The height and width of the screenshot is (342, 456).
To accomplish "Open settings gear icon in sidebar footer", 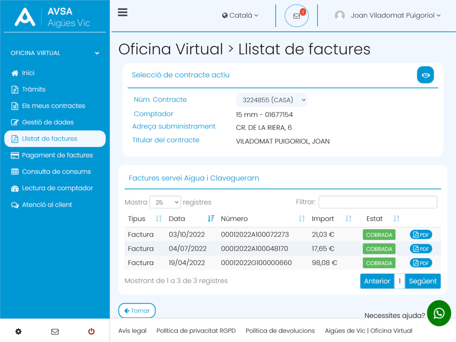I will click(18, 331).
